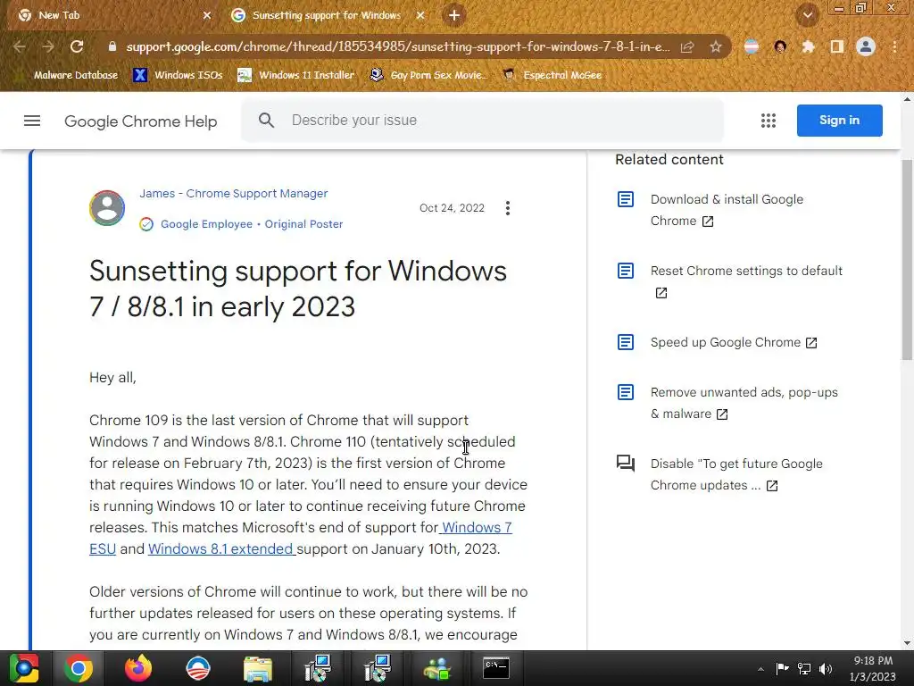The height and width of the screenshot is (686, 914).
Task: Open the Windows ISOs bookmark
Action: [x=179, y=75]
